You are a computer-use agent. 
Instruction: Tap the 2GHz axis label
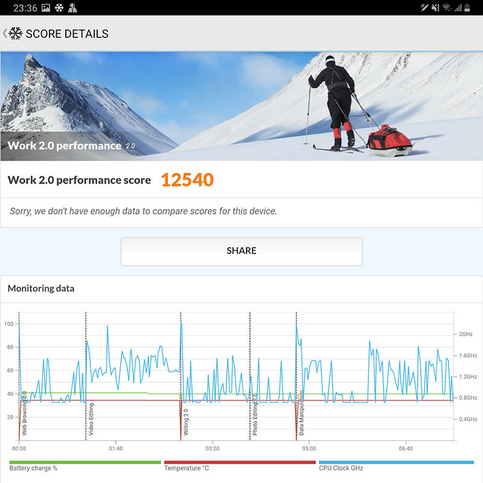click(465, 334)
